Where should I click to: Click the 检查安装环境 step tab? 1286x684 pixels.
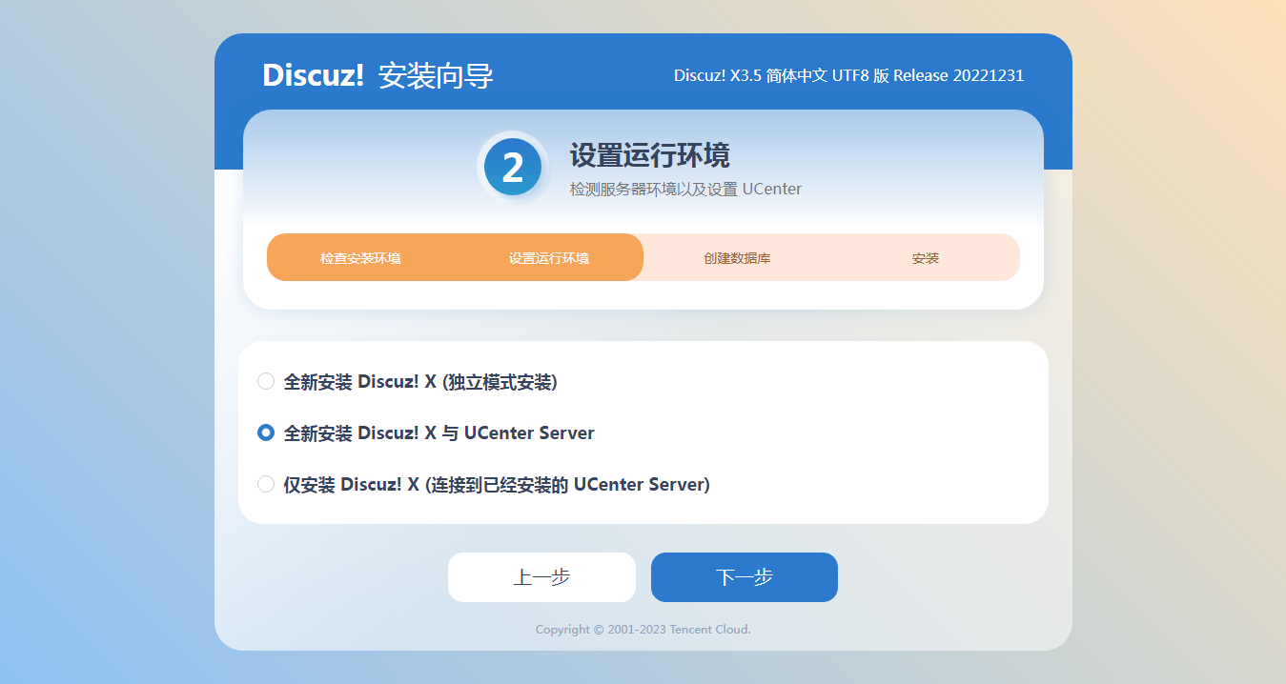[360, 257]
